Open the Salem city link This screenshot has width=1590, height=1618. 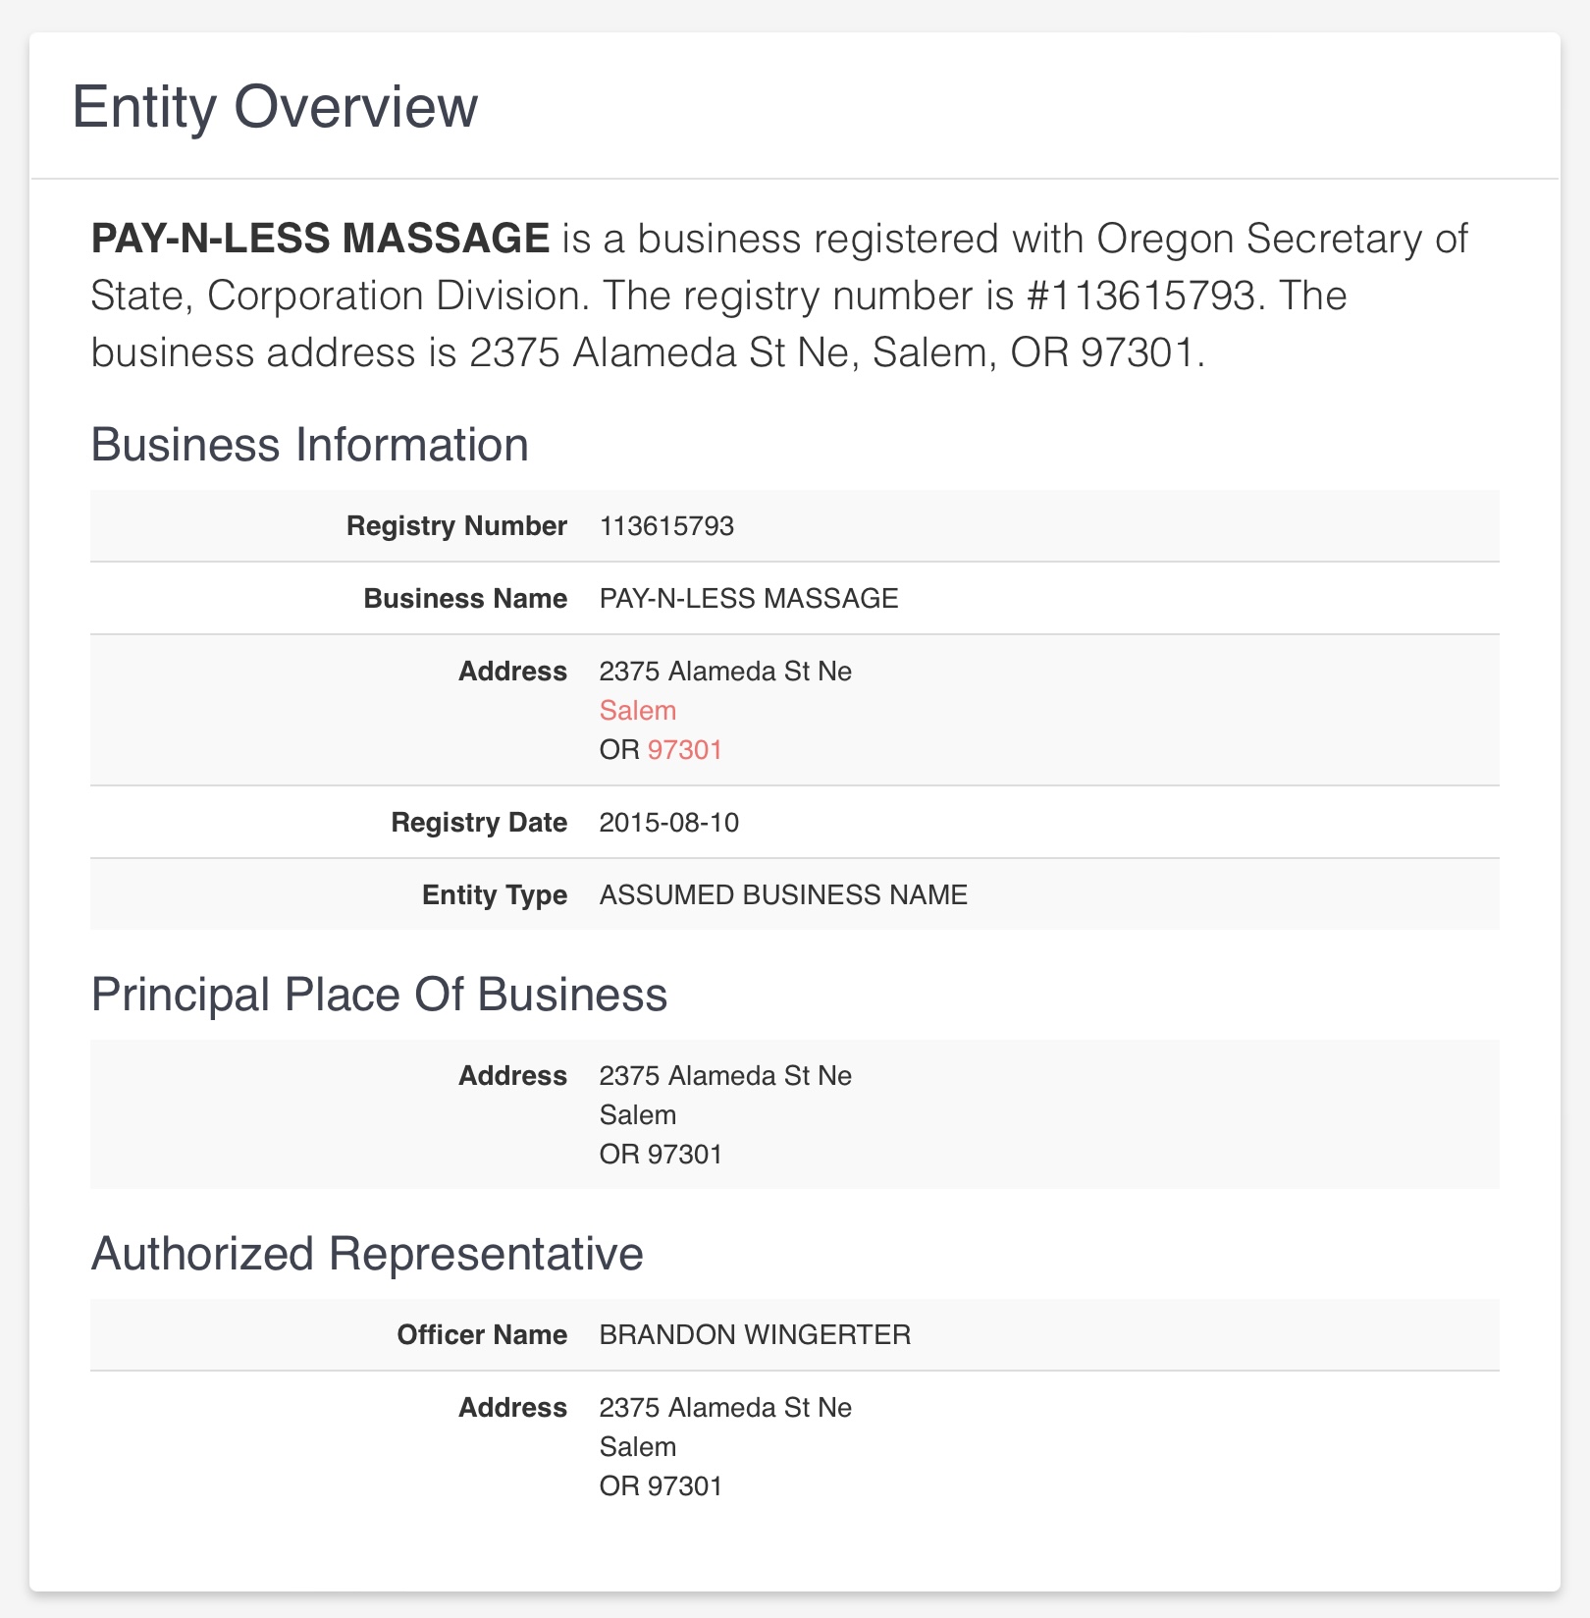click(x=637, y=711)
